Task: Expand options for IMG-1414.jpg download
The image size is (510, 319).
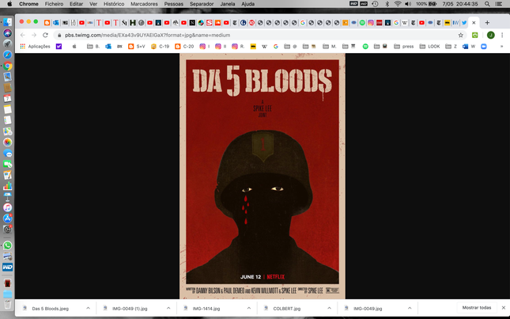Action: (249, 308)
